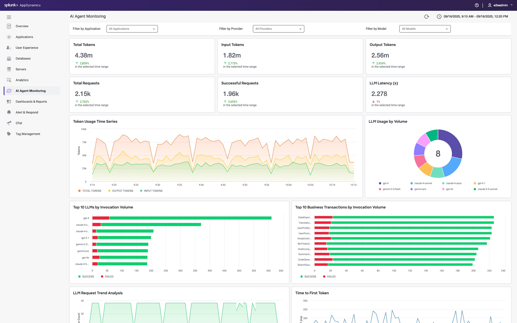Expand the All Providers dropdown
The height and width of the screenshot is (323, 517).
coord(278,29)
